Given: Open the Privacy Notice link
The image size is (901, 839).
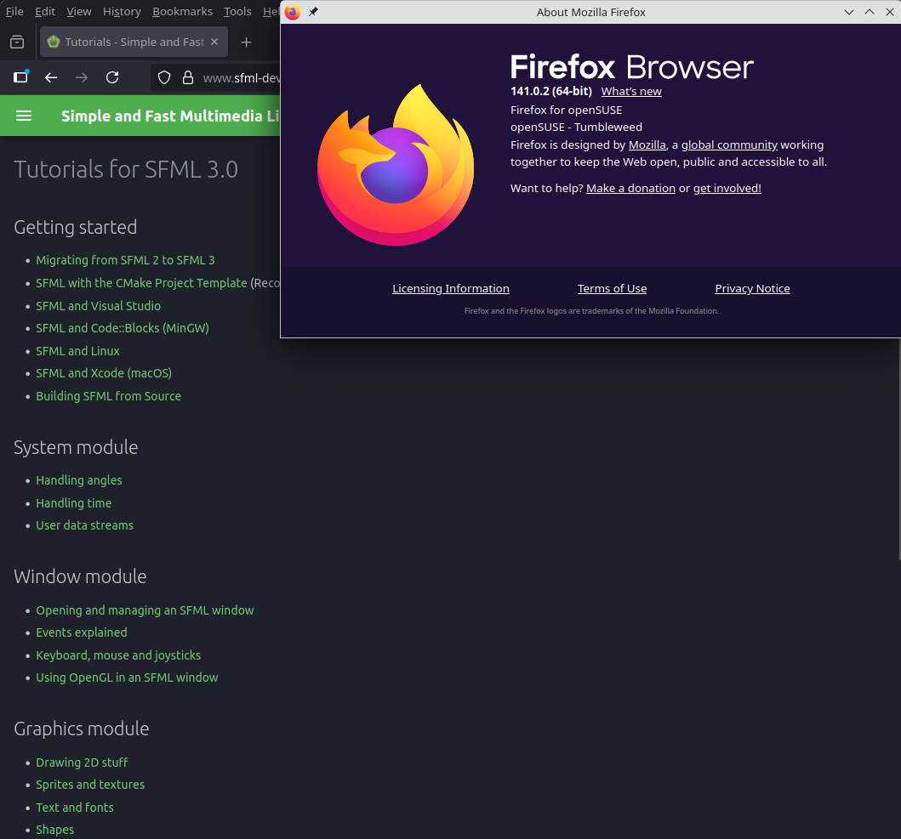Looking at the screenshot, I should tap(752, 289).
